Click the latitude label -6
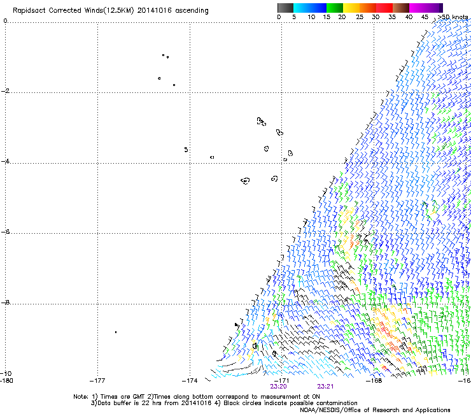The width and height of the screenshot is (471, 414). click(x=5, y=232)
